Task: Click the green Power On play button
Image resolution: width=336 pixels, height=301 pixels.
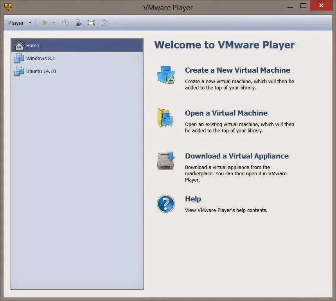Action: 45,23
